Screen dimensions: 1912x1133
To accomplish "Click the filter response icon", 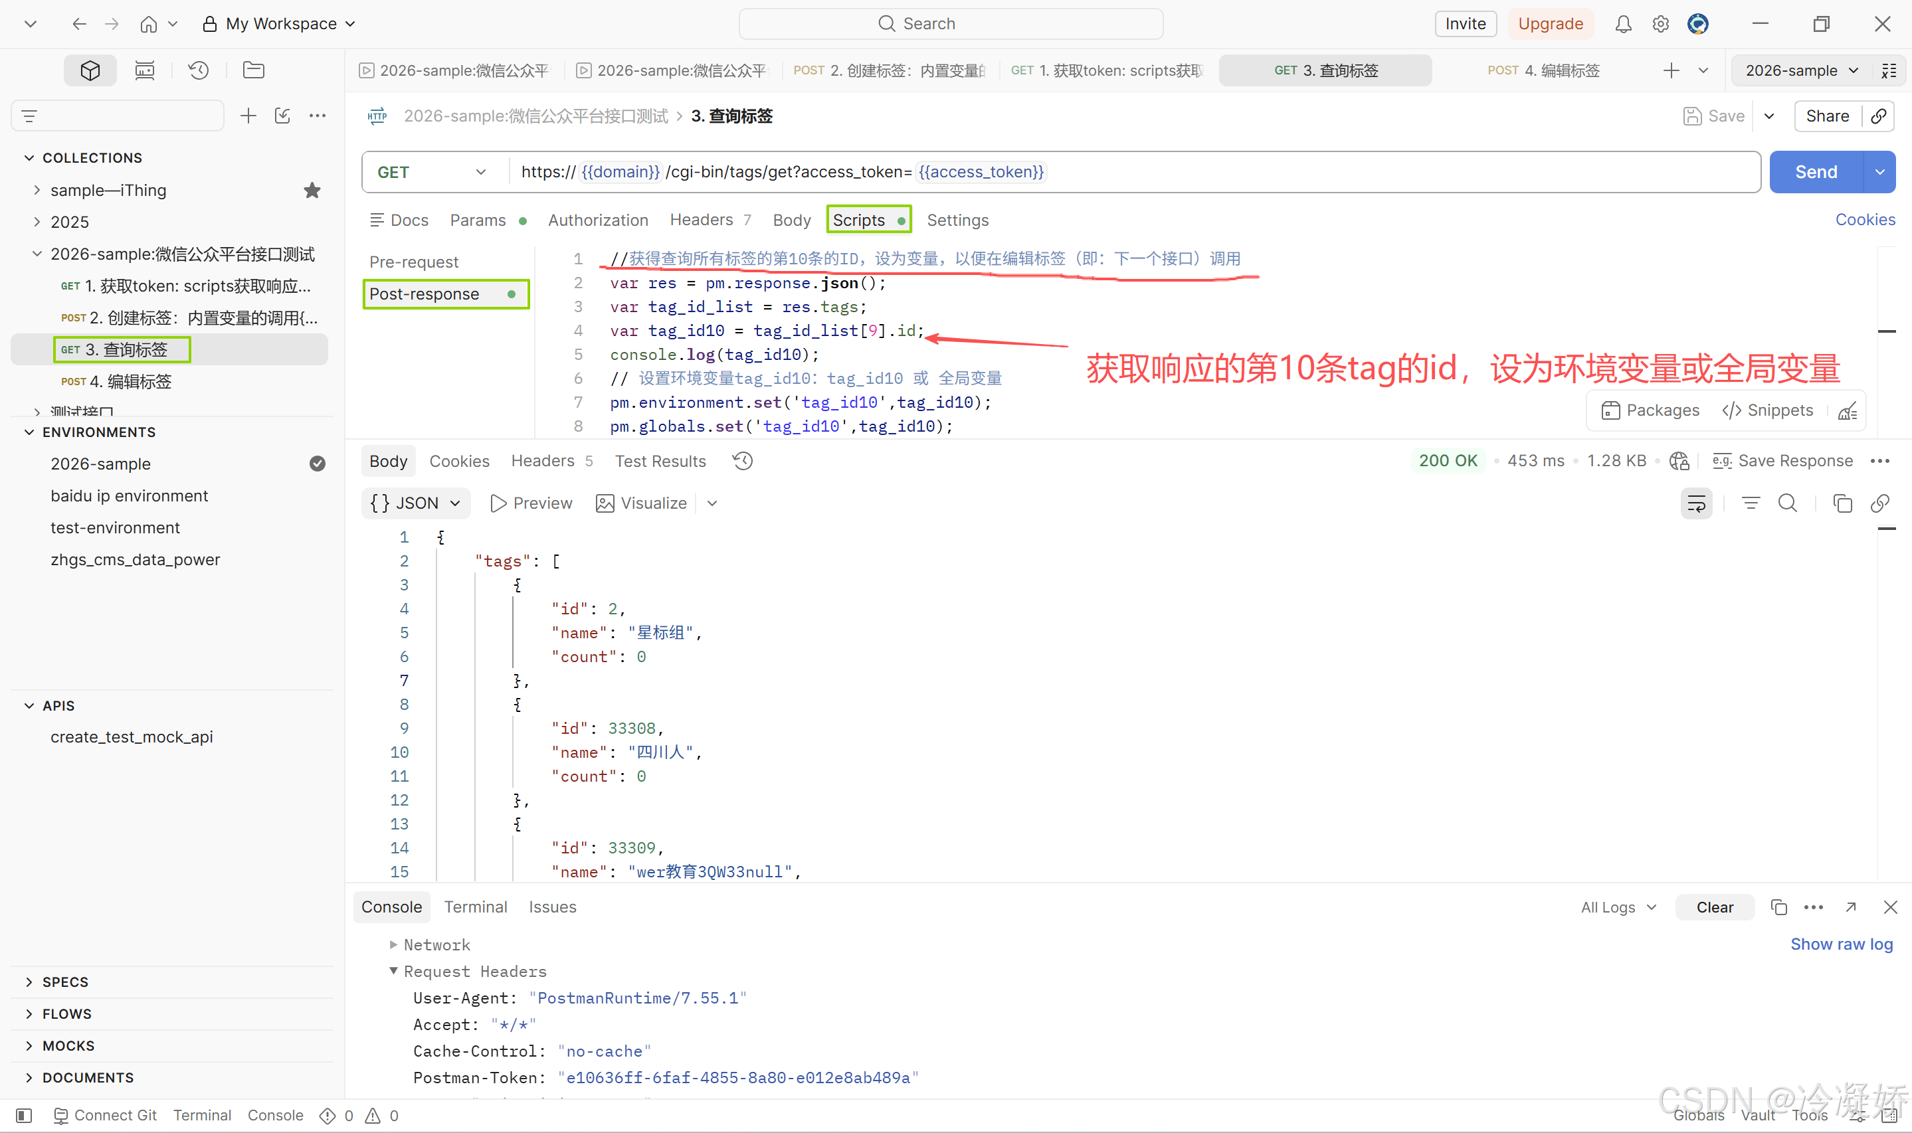I will (x=1751, y=503).
